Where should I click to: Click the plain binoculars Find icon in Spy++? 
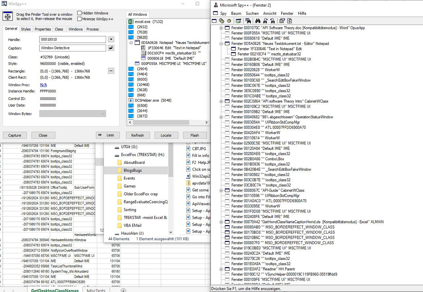click(258, 21)
